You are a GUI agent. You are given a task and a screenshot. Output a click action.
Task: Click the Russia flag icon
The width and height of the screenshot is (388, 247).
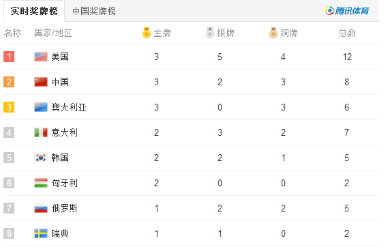pyautogui.click(x=41, y=208)
